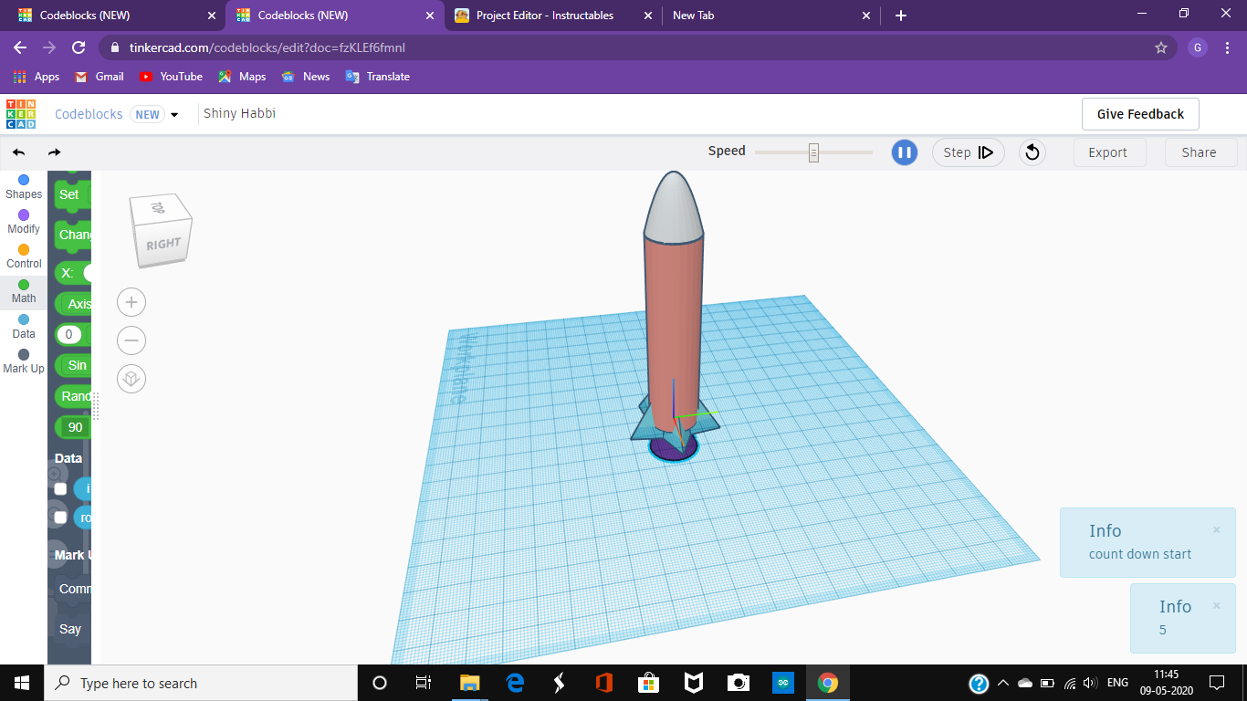Click the zoom in button on the viewport
Screen dimensions: 1247x701
131,302
